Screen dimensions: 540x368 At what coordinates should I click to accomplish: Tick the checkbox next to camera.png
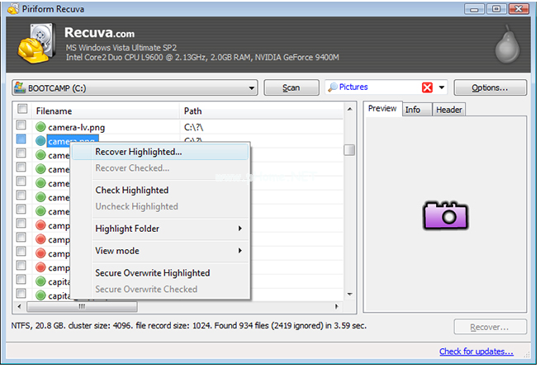[x=22, y=141]
